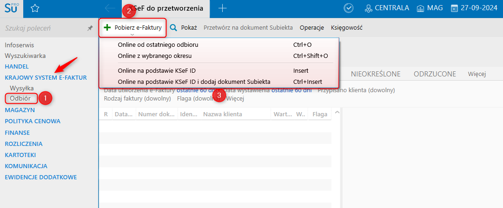Expand the MAGAZYN module
503x208 pixels.
click(20, 110)
